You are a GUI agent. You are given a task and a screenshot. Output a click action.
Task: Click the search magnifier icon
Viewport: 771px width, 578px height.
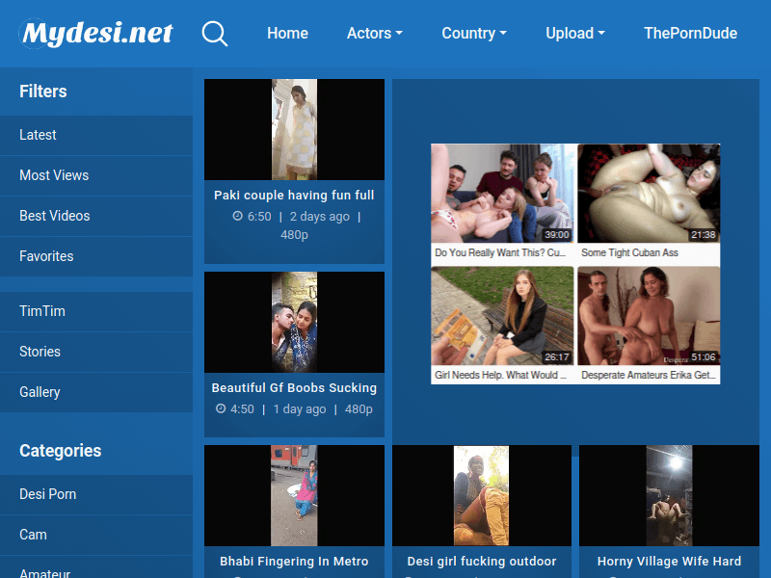(x=215, y=34)
